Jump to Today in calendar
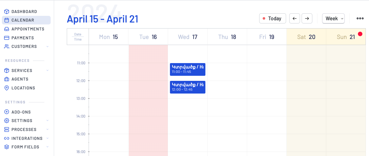 coord(272,18)
